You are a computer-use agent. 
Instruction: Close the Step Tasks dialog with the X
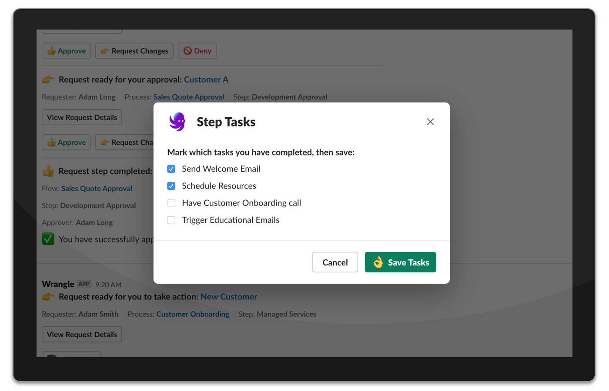coord(430,122)
